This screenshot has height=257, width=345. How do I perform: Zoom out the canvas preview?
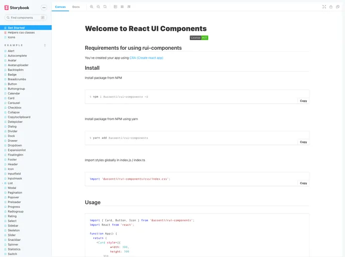tap(98, 7)
